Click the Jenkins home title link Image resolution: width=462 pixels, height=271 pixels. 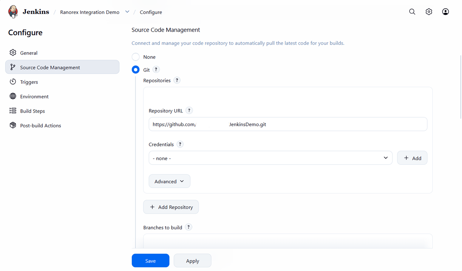point(35,12)
